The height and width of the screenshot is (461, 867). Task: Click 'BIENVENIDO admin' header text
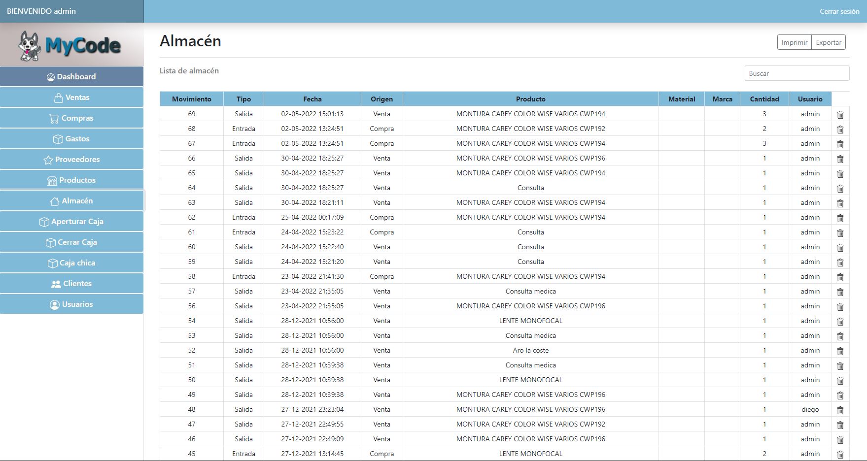pyautogui.click(x=41, y=11)
